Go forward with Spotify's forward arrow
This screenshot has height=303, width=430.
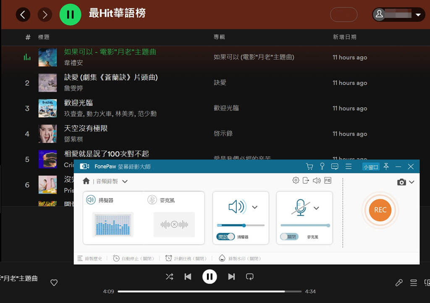(x=45, y=15)
